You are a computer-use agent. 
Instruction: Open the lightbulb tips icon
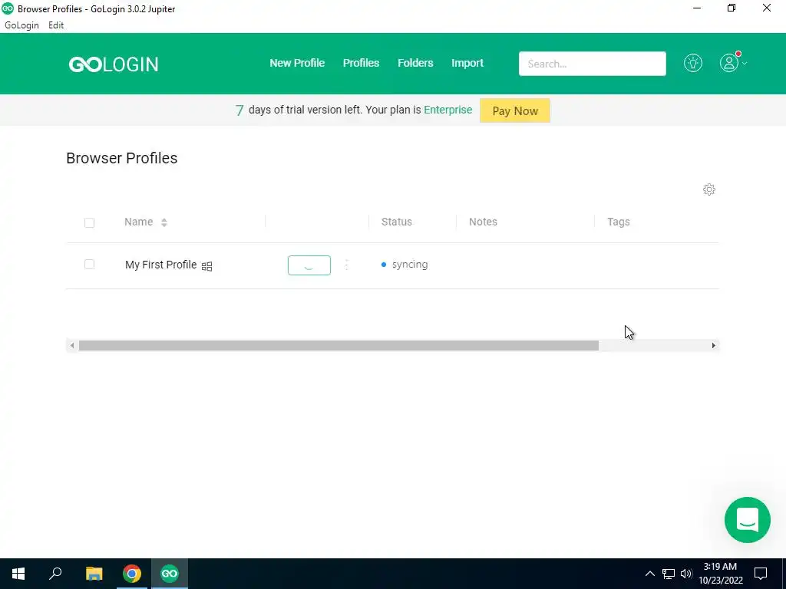[693, 63]
